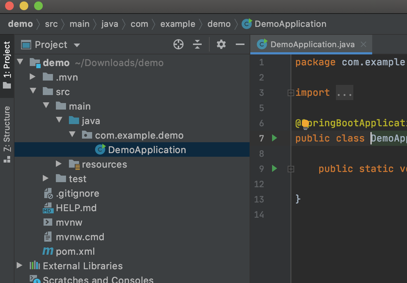This screenshot has height=283, width=407.
Task: Collapse the demo root node
Action: (20, 62)
